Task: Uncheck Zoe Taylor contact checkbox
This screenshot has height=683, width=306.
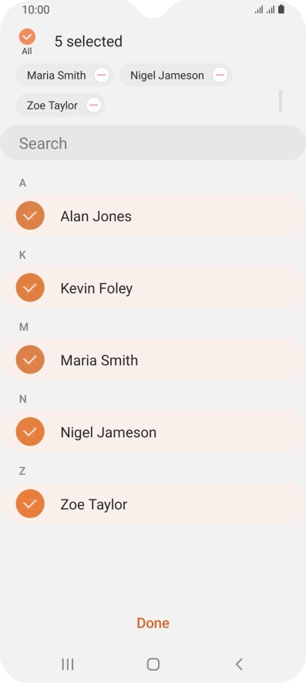Action: coord(30,503)
